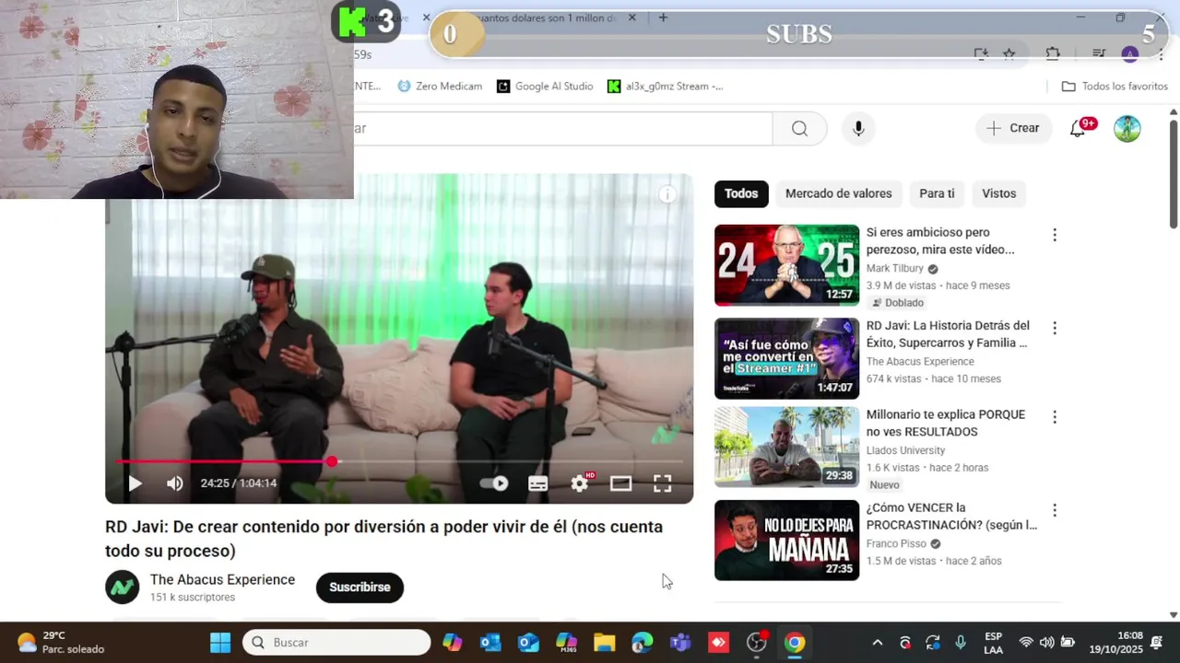Viewport: 1180px width, 663px height.
Task: Open the Windows Start menu
Action: tap(219, 643)
